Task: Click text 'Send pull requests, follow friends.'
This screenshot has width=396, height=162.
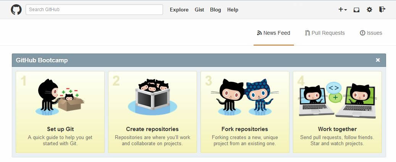Action: click(x=337, y=138)
